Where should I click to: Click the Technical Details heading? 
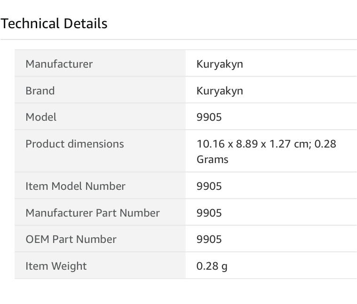click(x=54, y=23)
